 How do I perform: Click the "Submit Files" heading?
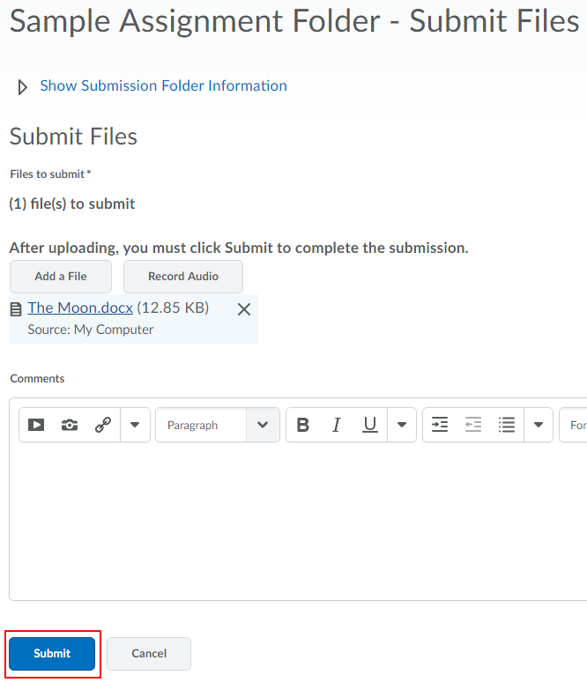pyautogui.click(x=73, y=136)
